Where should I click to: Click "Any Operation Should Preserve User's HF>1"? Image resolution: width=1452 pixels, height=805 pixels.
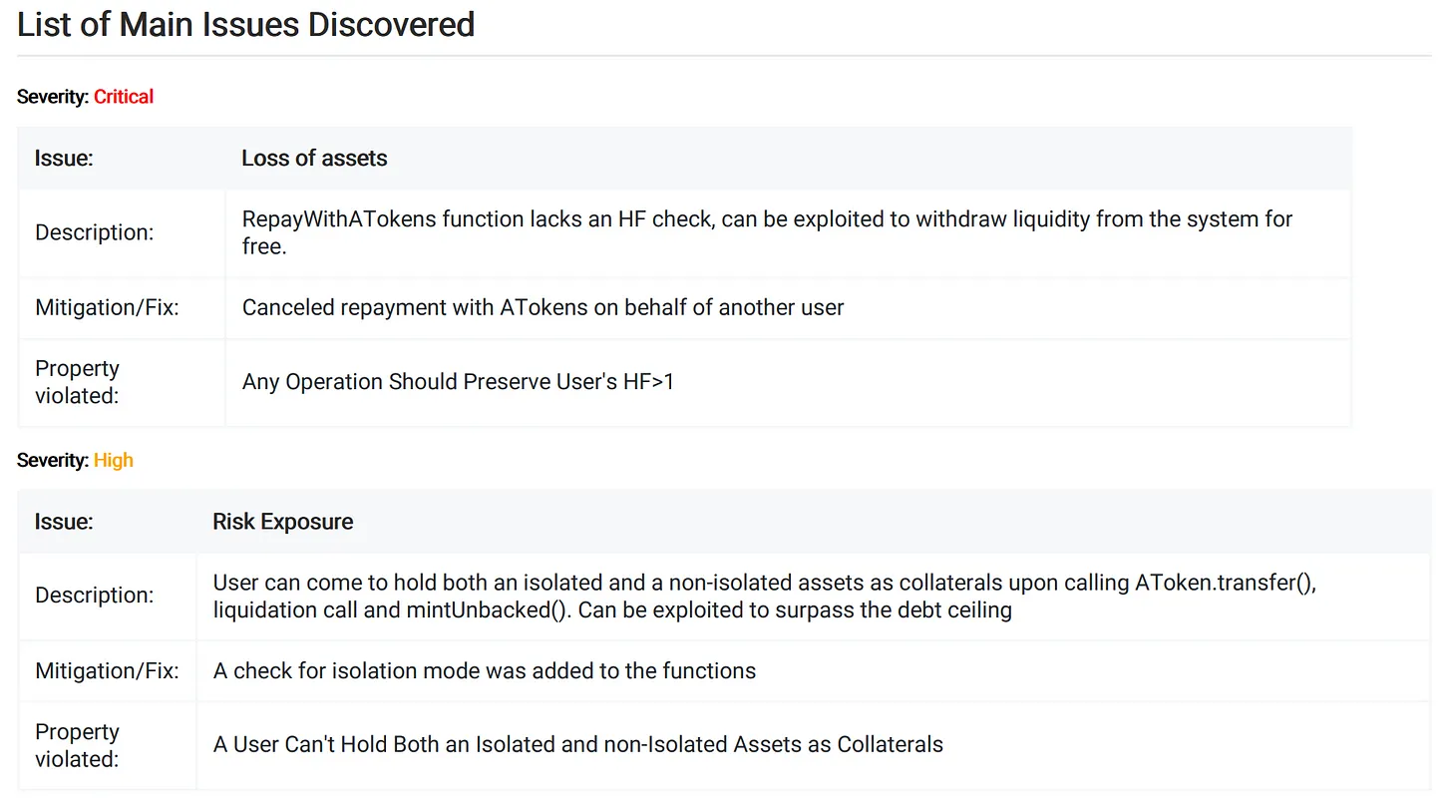pos(458,382)
